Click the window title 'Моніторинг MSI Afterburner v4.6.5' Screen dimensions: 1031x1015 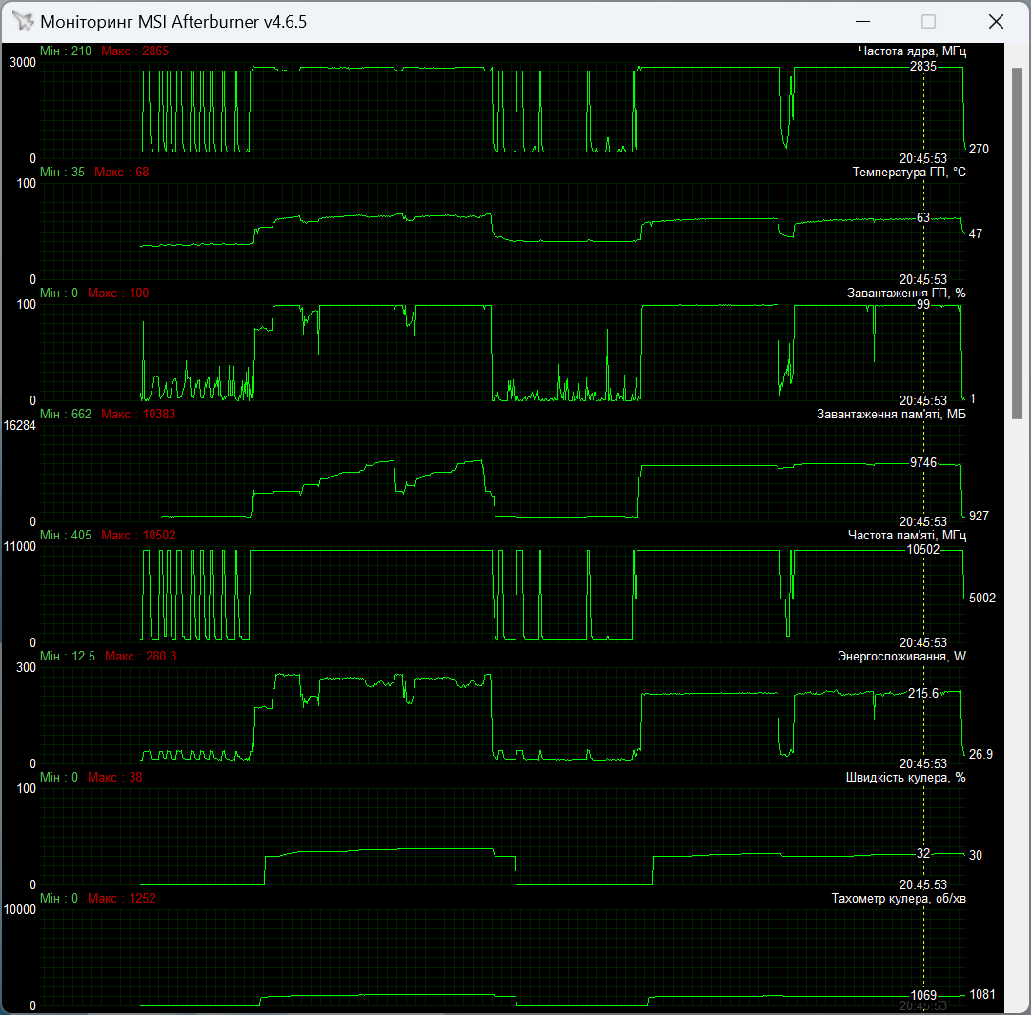173,22
